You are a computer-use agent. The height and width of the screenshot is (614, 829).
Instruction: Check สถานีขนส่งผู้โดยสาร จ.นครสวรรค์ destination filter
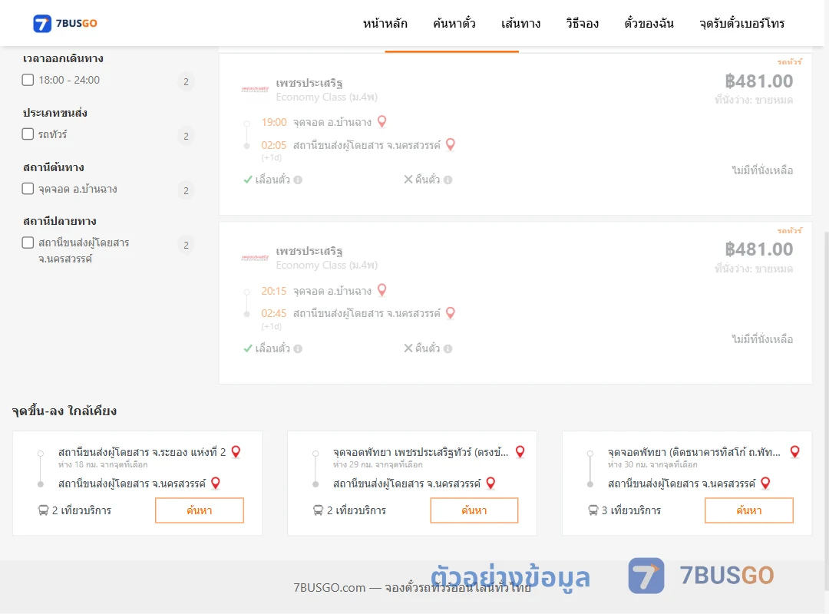point(28,243)
